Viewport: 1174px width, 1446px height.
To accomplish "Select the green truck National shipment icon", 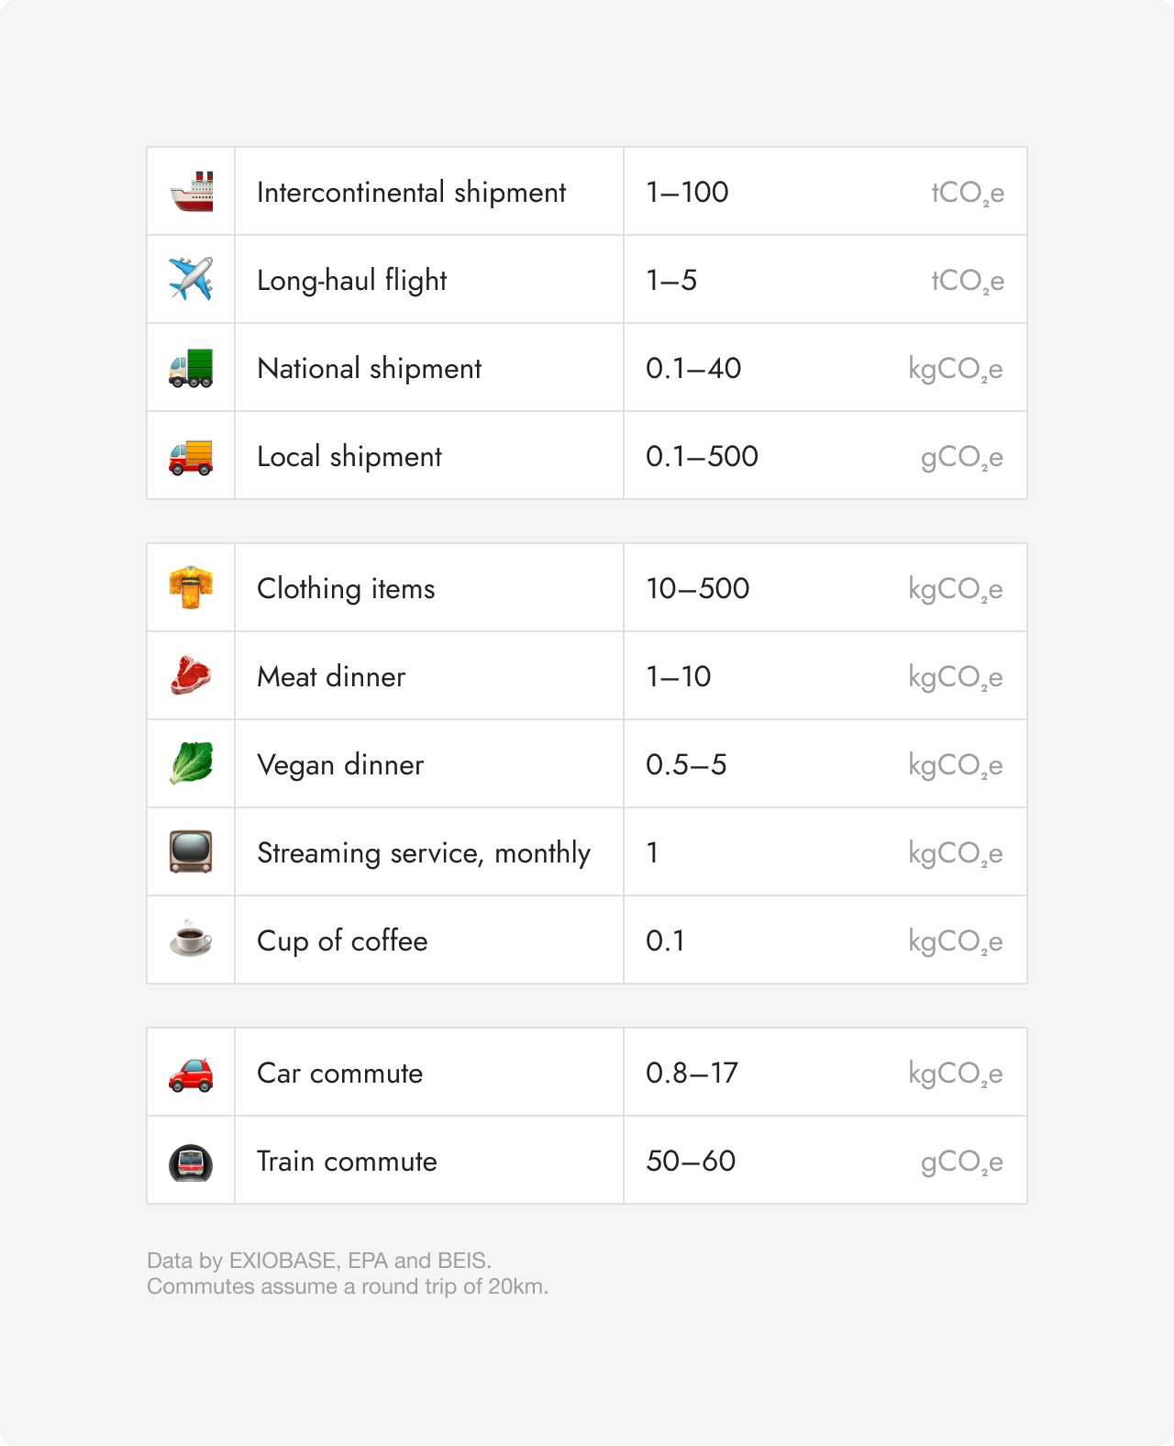I will point(191,368).
